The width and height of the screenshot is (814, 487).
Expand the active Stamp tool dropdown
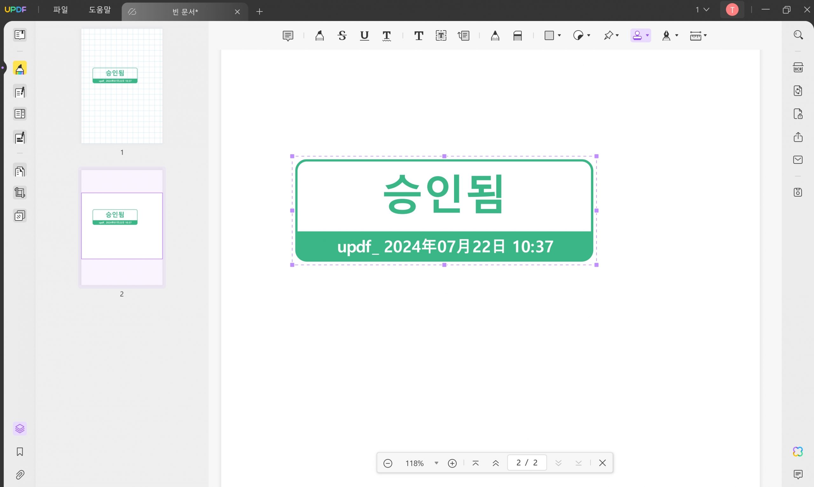647,35
